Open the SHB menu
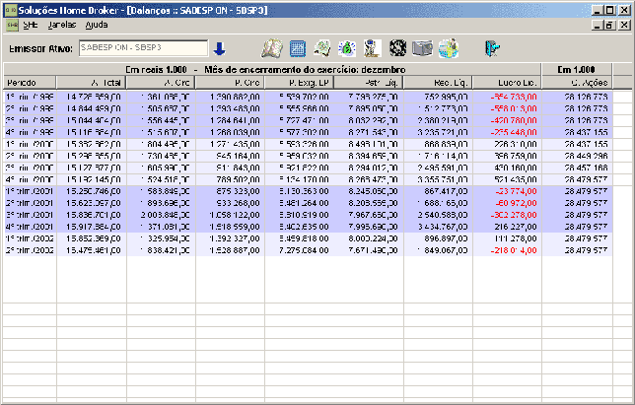This screenshot has height=405, width=635. (31, 25)
